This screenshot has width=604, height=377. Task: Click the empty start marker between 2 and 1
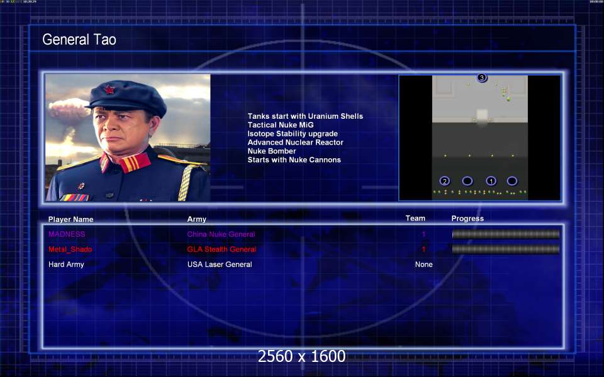coord(467,181)
